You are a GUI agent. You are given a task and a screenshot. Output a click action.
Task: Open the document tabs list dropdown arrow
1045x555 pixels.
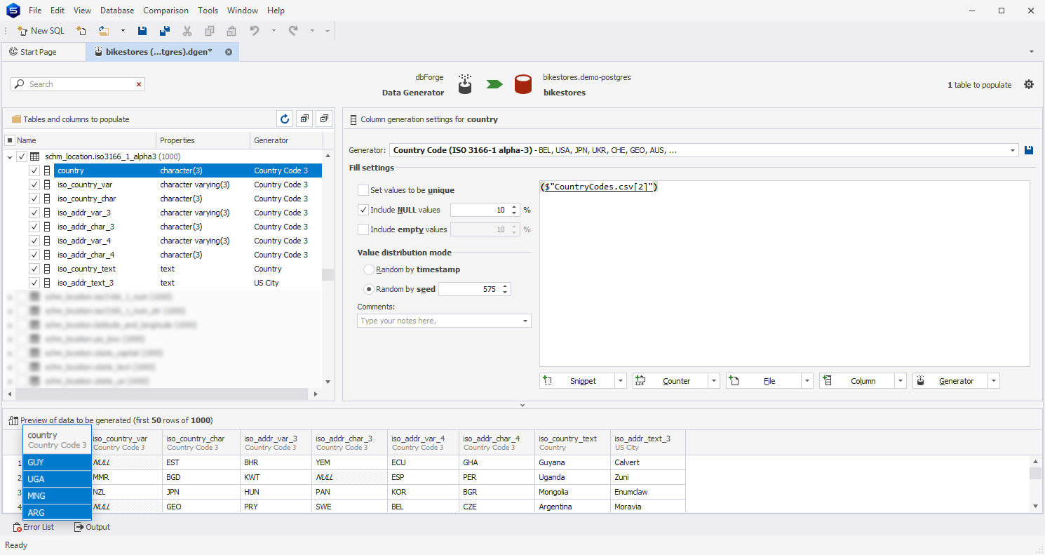click(1032, 52)
